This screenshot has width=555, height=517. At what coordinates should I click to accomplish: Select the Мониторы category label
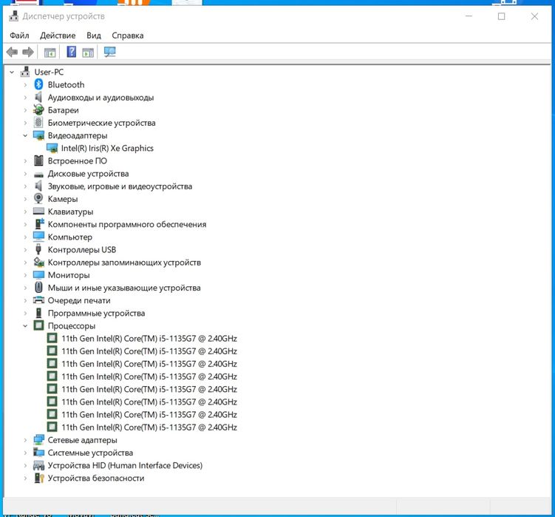tap(69, 275)
